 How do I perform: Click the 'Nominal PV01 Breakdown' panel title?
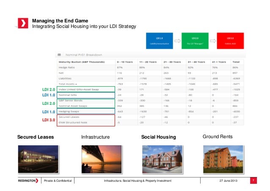[x=84, y=55]
